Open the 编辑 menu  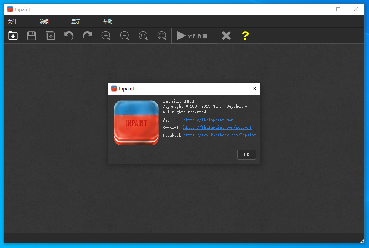point(44,22)
